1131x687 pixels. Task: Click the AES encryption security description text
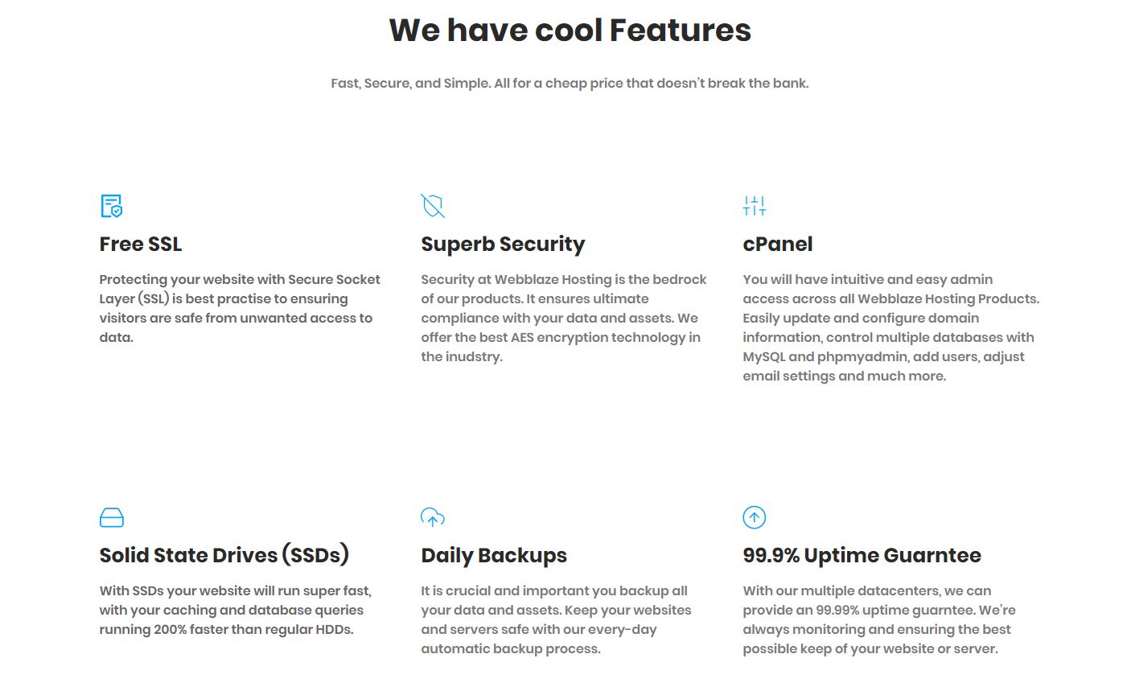[x=564, y=318]
